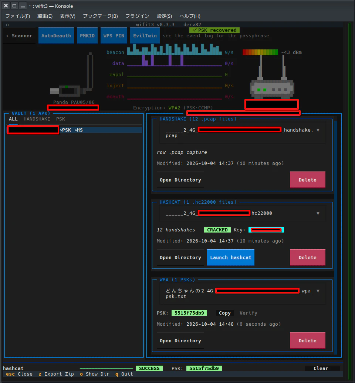Click the green SUCCESS status badge
Image resolution: width=355 pixels, height=383 pixels.
tap(149, 368)
